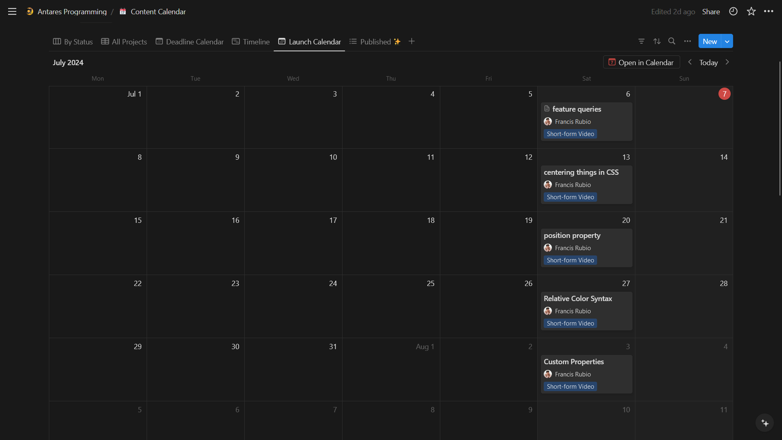Switch to the By Status tab
Viewport: 782px width, 440px height.
coord(72,42)
